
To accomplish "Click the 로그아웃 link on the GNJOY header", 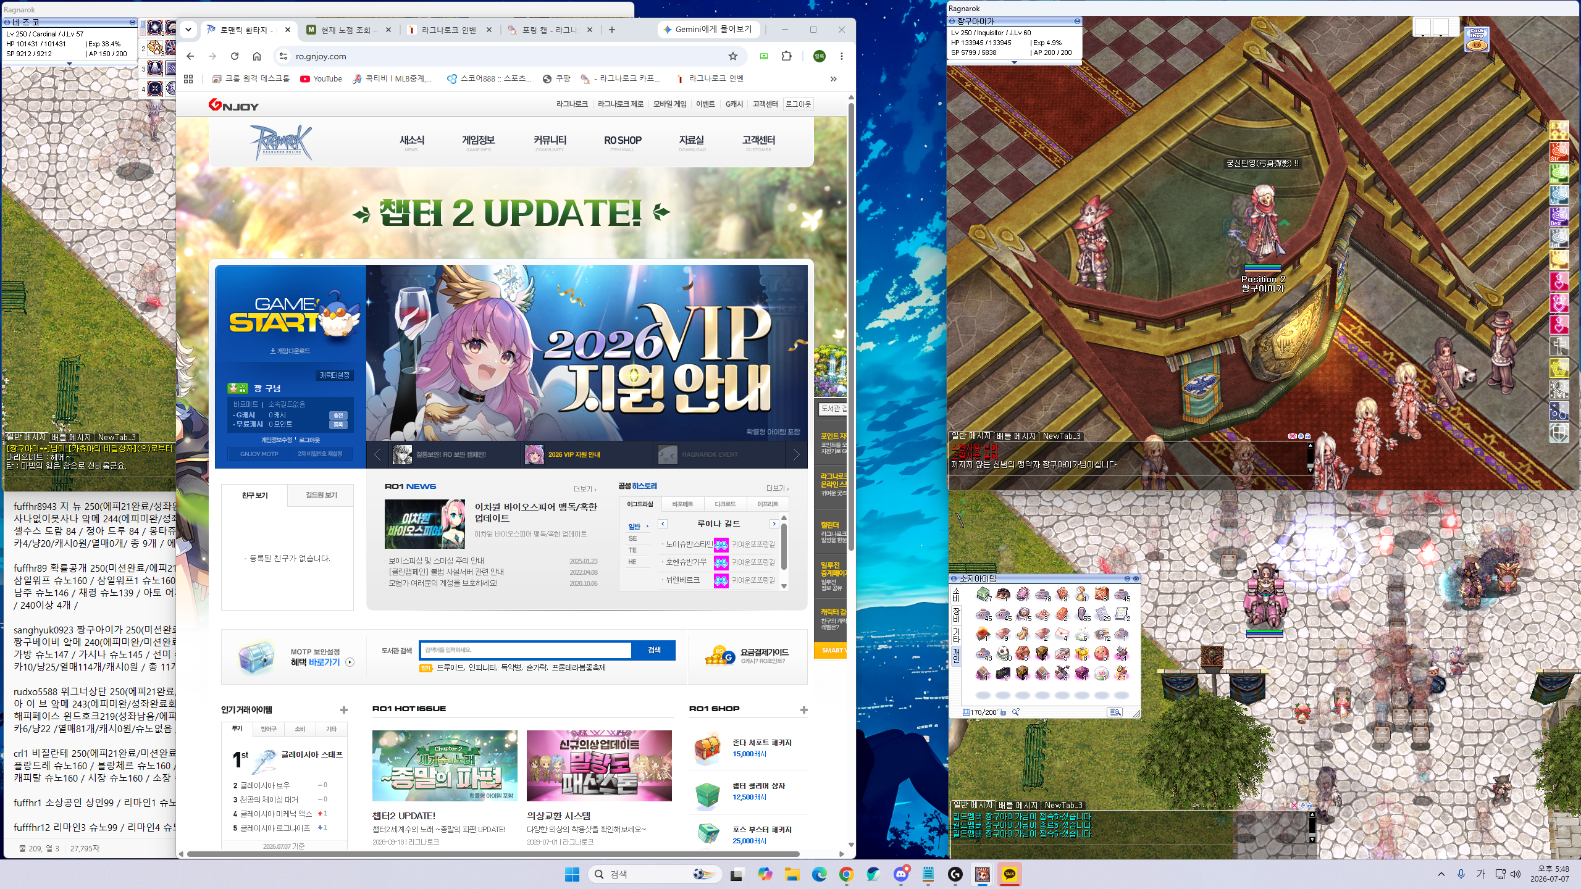I will click(798, 104).
